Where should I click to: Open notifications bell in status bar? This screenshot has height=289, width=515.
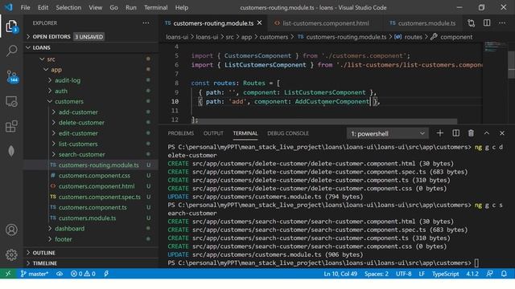coord(504,274)
